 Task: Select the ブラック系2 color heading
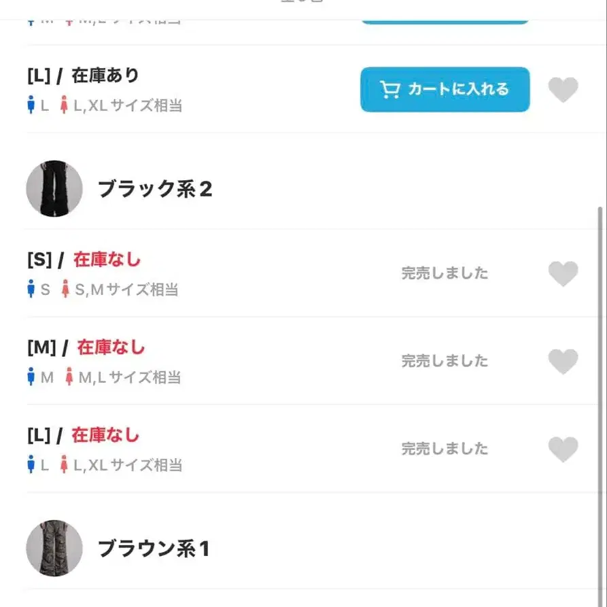tap(155, 189)
